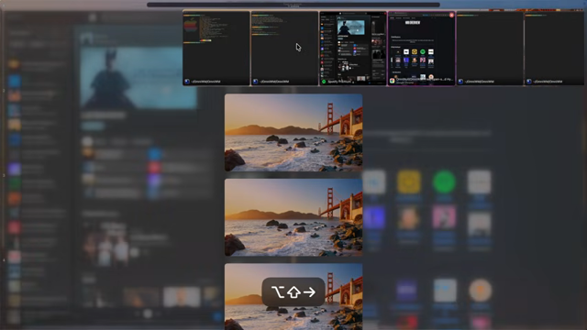This screenshot has height=330, width=587.
Task: Select the fifth thumbnail, an empty terminal
Action: (490, 49)
